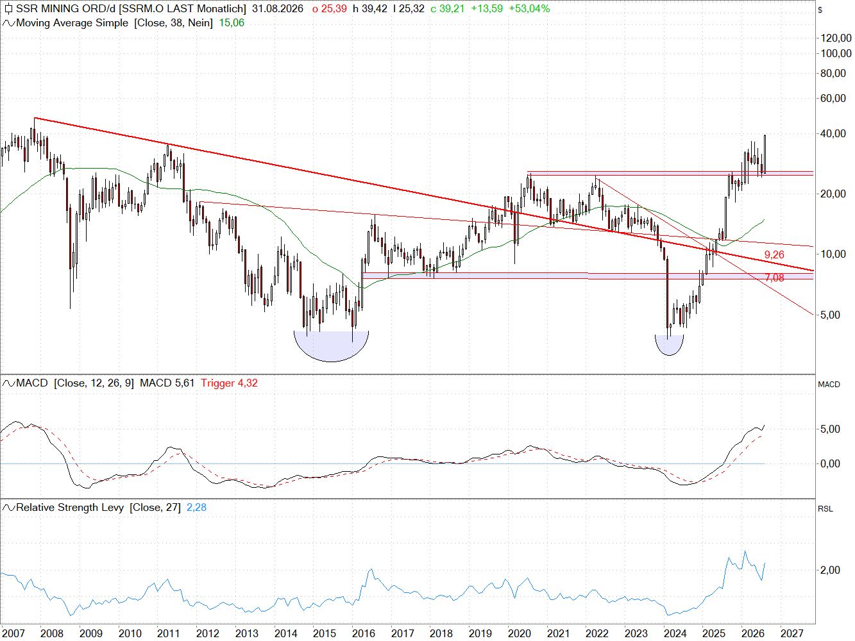Click the 120,00 price axis label

click(836, 38)
